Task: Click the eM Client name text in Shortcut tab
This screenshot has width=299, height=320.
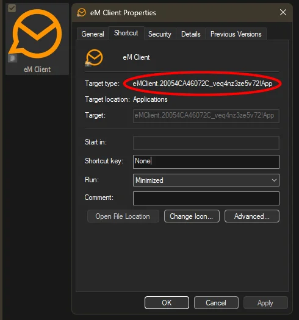Action: pyautogui.click(x=136, y=57)
